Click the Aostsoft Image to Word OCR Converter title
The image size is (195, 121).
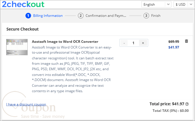(x=65, y=42)
